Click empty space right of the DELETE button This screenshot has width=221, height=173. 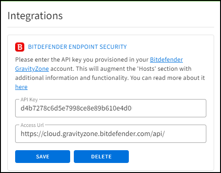pos(168,157)
